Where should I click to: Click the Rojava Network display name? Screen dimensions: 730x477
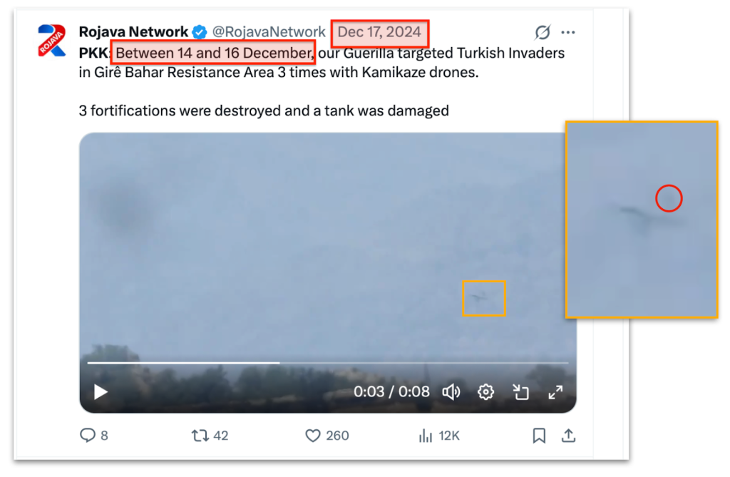pos(133,32)
